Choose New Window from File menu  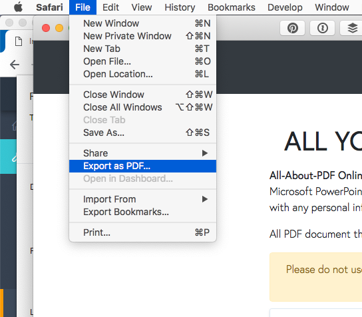142,23
